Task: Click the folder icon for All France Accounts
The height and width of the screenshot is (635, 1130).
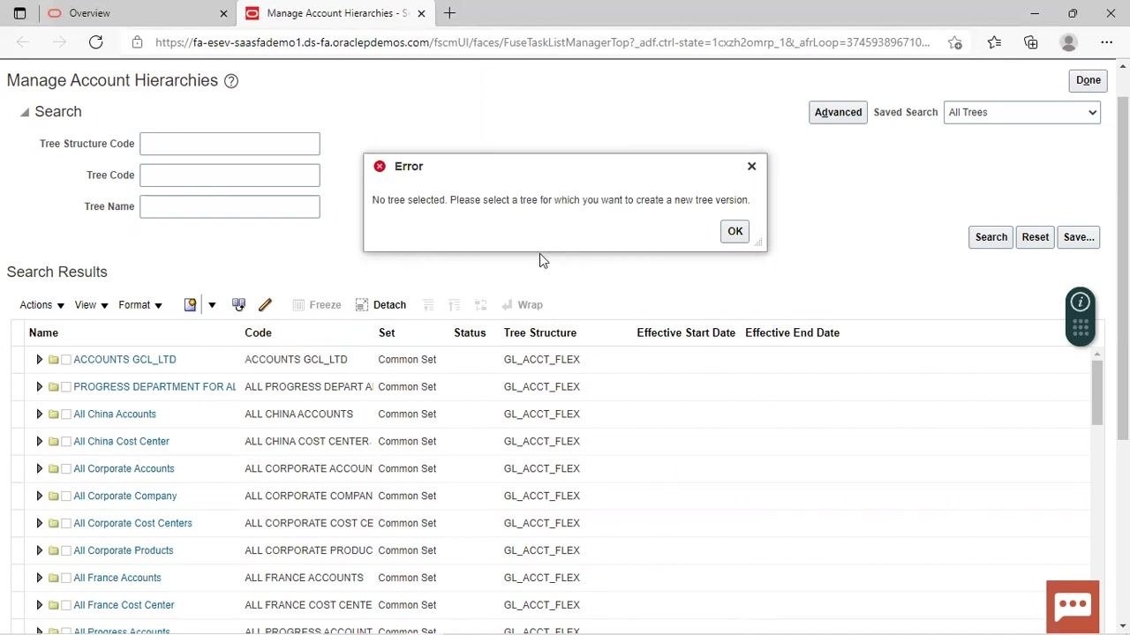Action: pyautogui.click(x=53, y=579)
